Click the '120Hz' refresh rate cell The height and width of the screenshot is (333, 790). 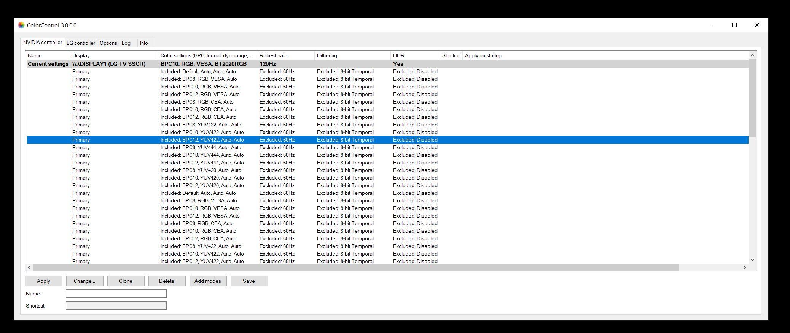(268, 64)
